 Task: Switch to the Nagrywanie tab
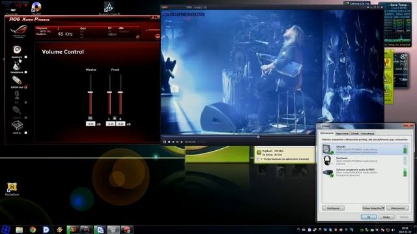[x=342, y=133]
